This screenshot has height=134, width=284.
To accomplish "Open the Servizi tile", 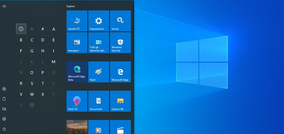I will click(x=121, y=21).
